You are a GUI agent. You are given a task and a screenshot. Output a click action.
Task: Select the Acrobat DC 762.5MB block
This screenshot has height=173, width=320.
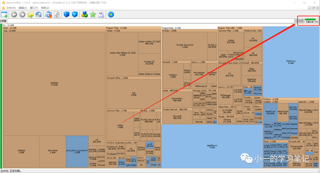click(149, 63)
